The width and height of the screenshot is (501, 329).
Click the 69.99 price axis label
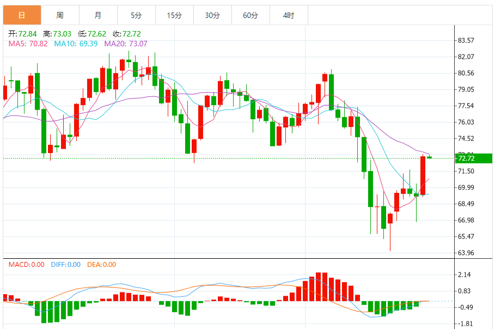tap(466, 187)
